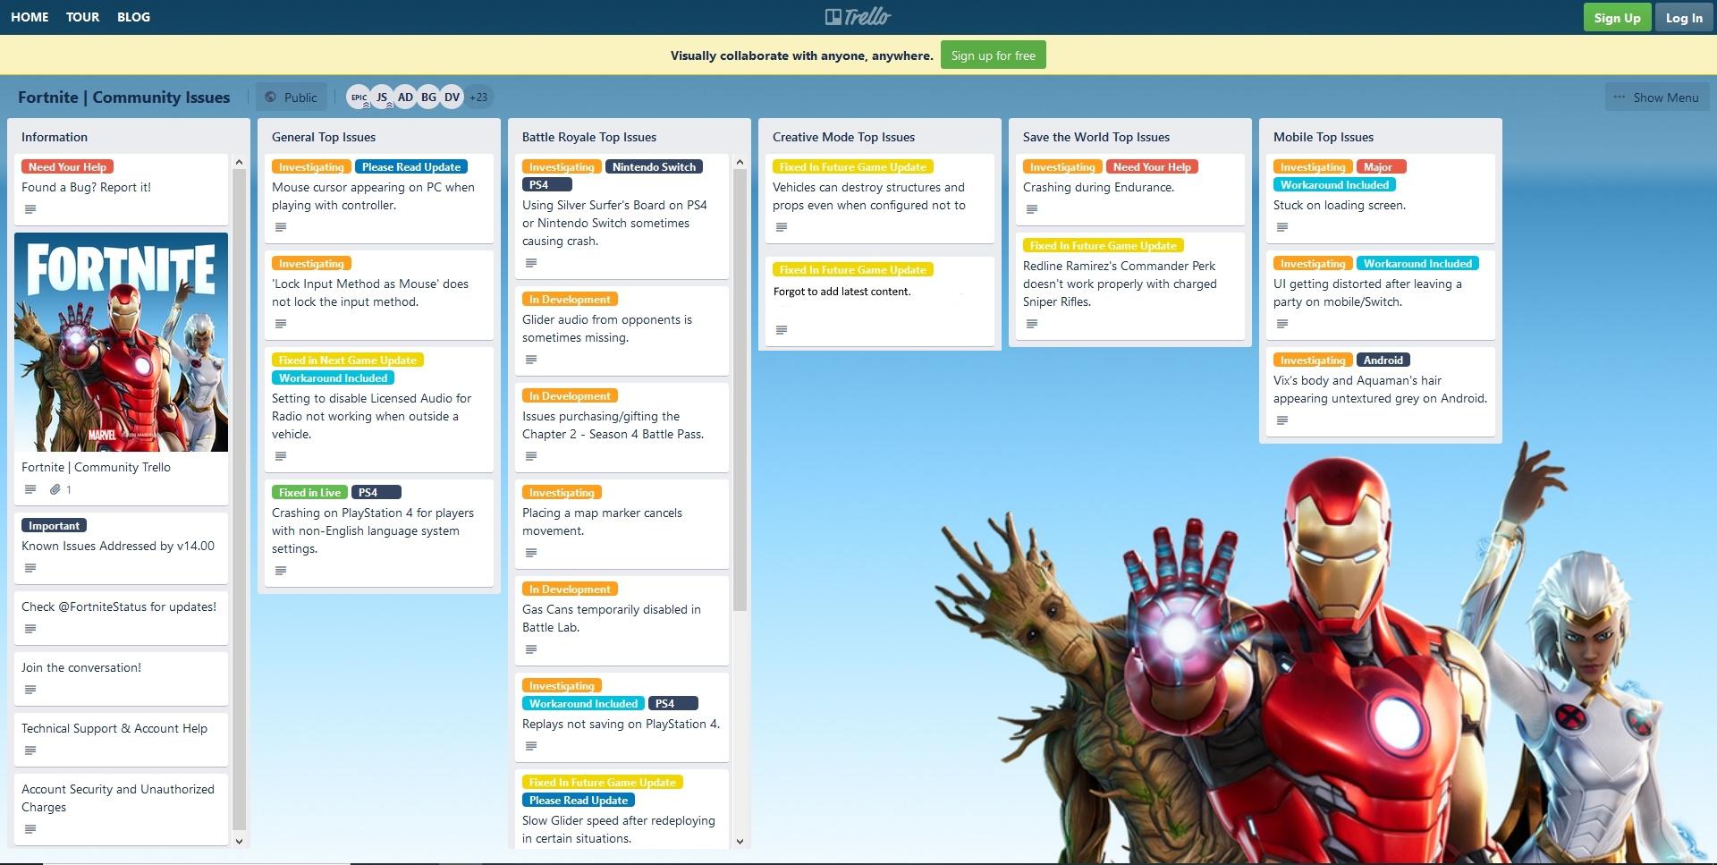1717x865 pixels.
Task: Click description icon on 'Stuck on loading screen' card
Action: (1282, 227)
